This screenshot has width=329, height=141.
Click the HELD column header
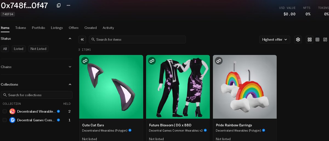[x=67, y=104]
